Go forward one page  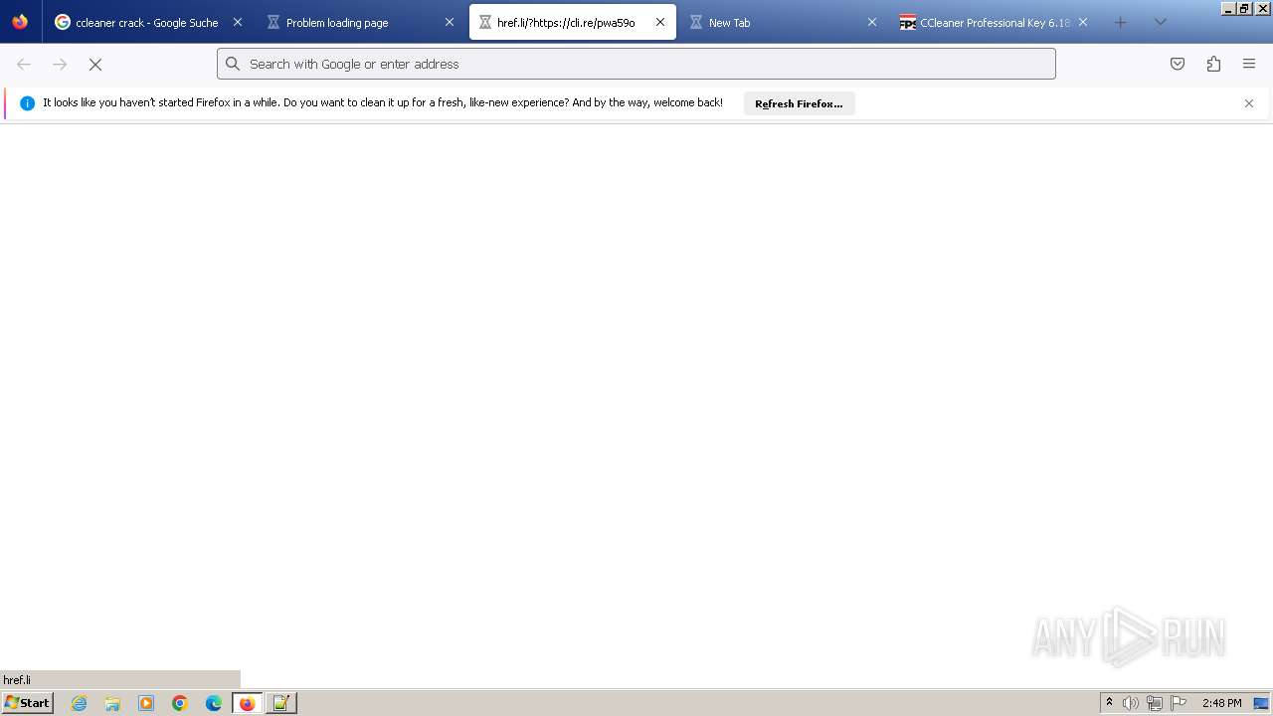(60, 64)
